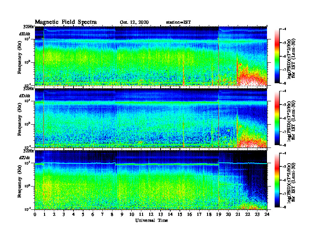
Task: Click the "Frequency (Hz)" label of dD/dt panel
Action: [19, 119]
